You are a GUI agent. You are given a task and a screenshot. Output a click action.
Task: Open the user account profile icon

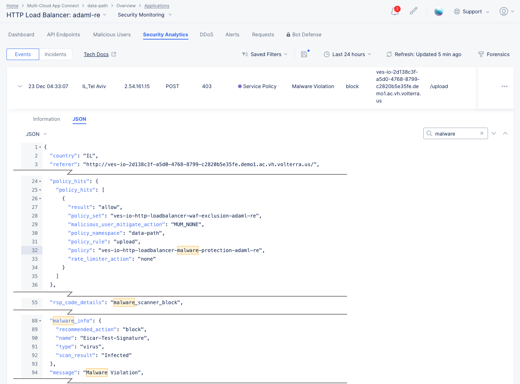tap(503, 11)
